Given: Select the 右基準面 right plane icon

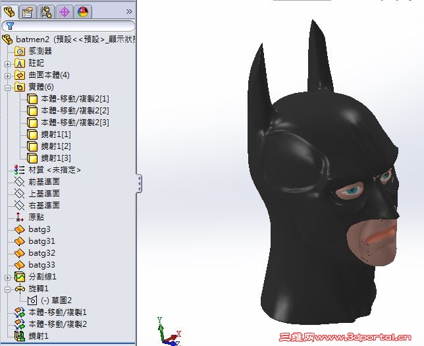Looking at the screenshot, I should [x=20, y=206].
